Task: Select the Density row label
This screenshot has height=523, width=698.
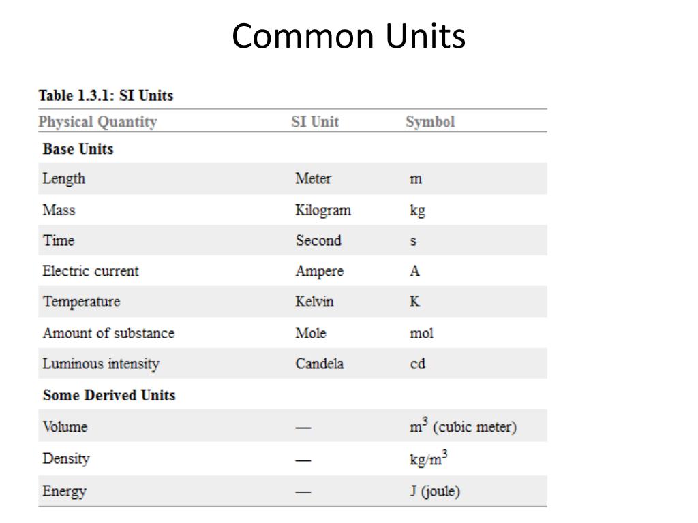Action: [x=66, y=458]
